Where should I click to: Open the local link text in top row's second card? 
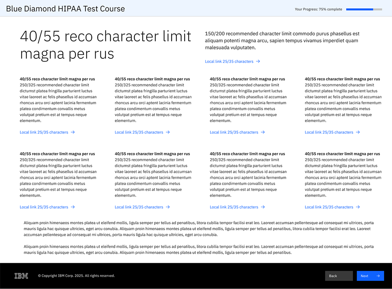pyautogui.click(x=139, y=133)
